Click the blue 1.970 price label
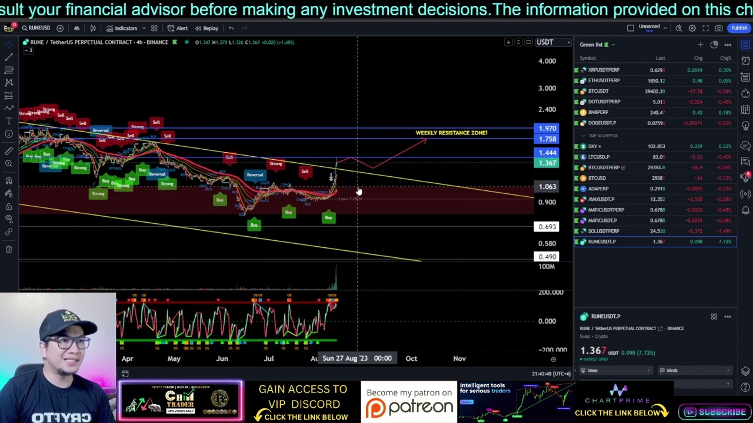Viewport: 753px width, 423px height. (547, 129)
